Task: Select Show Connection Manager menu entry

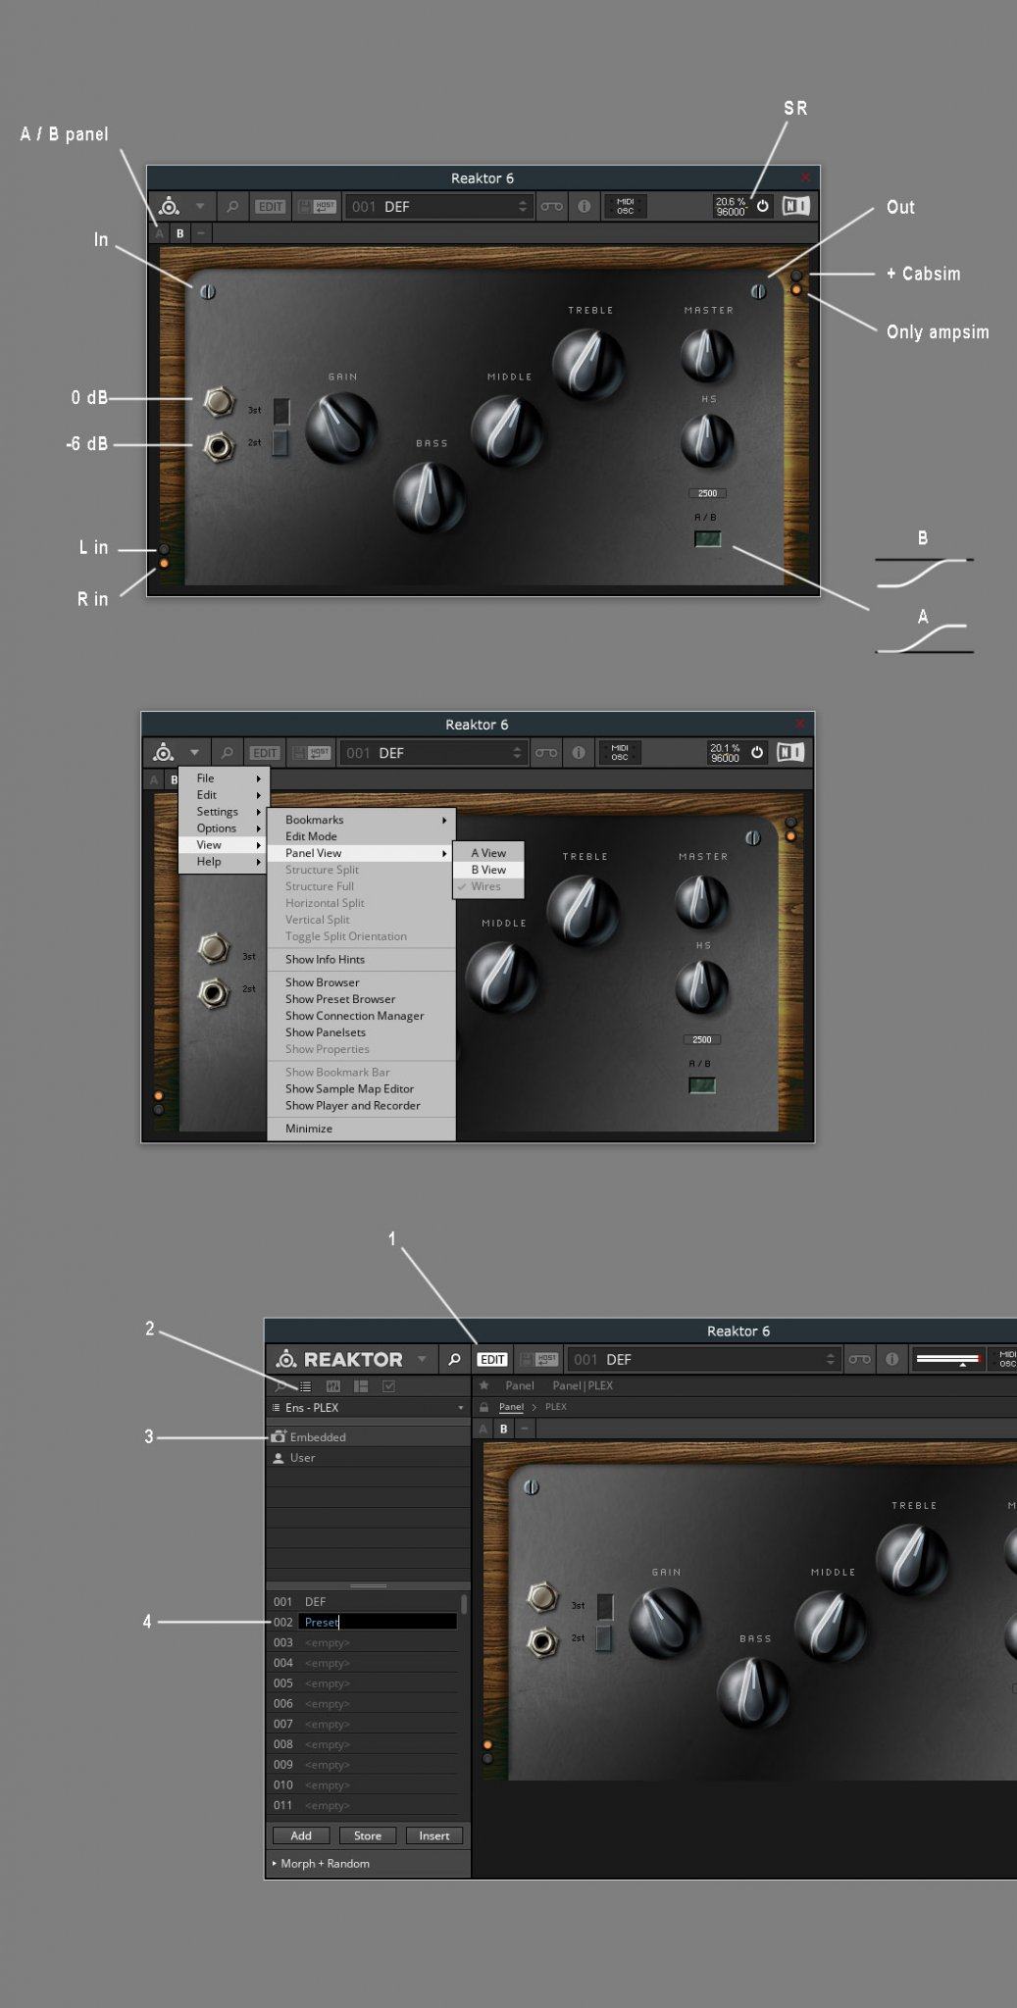Action: (x=361, y=1016)
